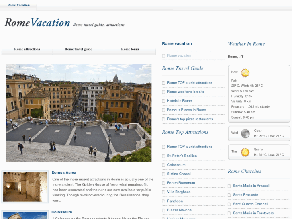Click the bullet icon beside Rome vacation link
This screenshot has width=292, height=219.
pos(163,56)
